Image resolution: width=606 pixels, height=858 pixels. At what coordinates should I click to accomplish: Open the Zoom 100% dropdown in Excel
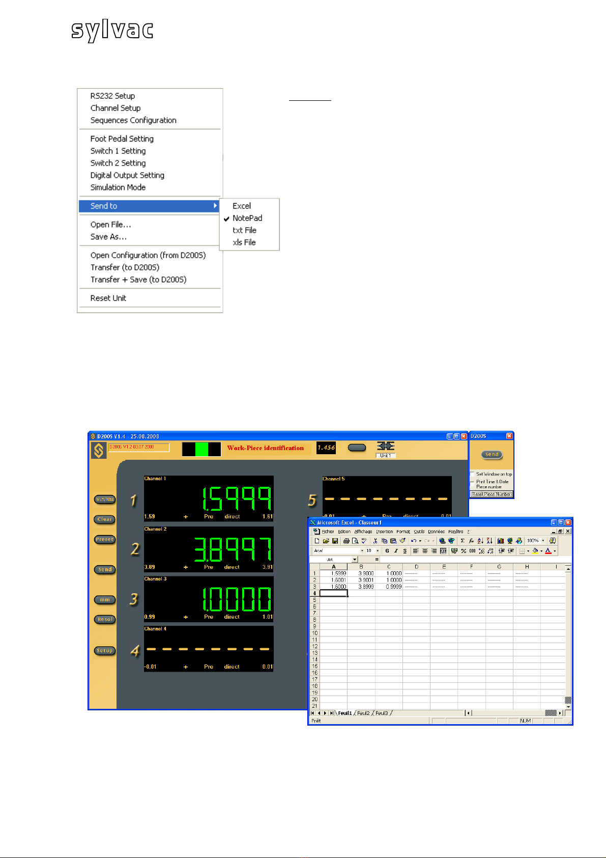pyautogui.click(x=543, y=541)
